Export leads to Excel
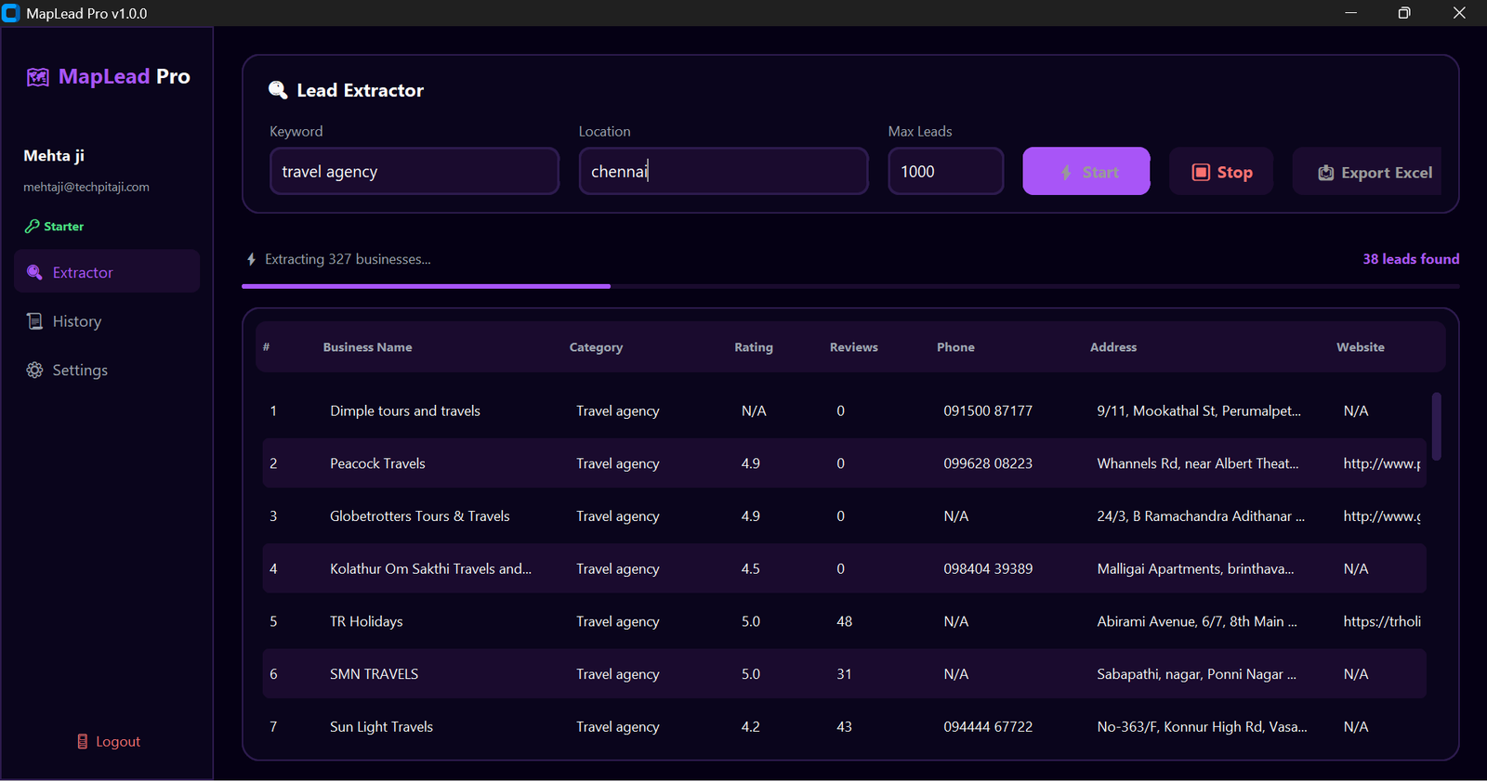The height and width of the screenshot is (781, 1487). (x=1367, y=171)
